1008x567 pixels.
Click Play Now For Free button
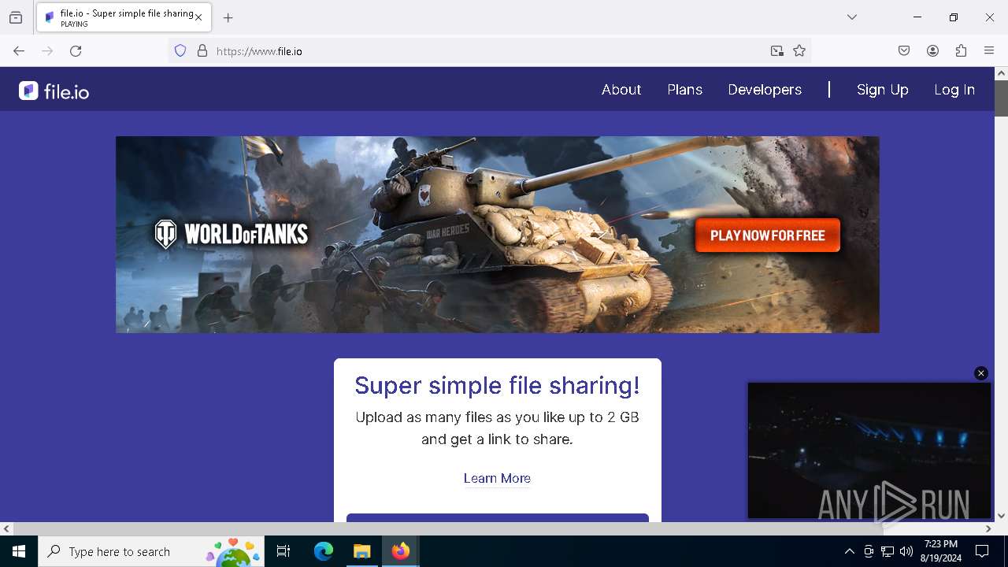(x=768, y=235)
